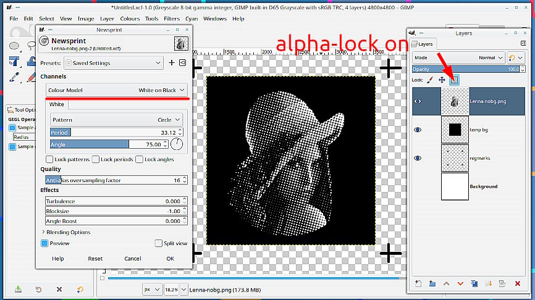Create a new layer from Layers panel
Screen dimensions: 535x300
pos(418,284)
